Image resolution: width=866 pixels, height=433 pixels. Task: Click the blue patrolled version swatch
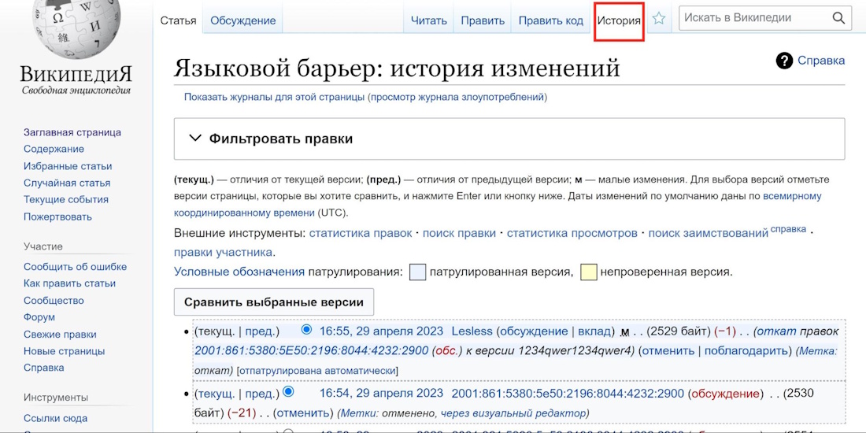[417, 272]
